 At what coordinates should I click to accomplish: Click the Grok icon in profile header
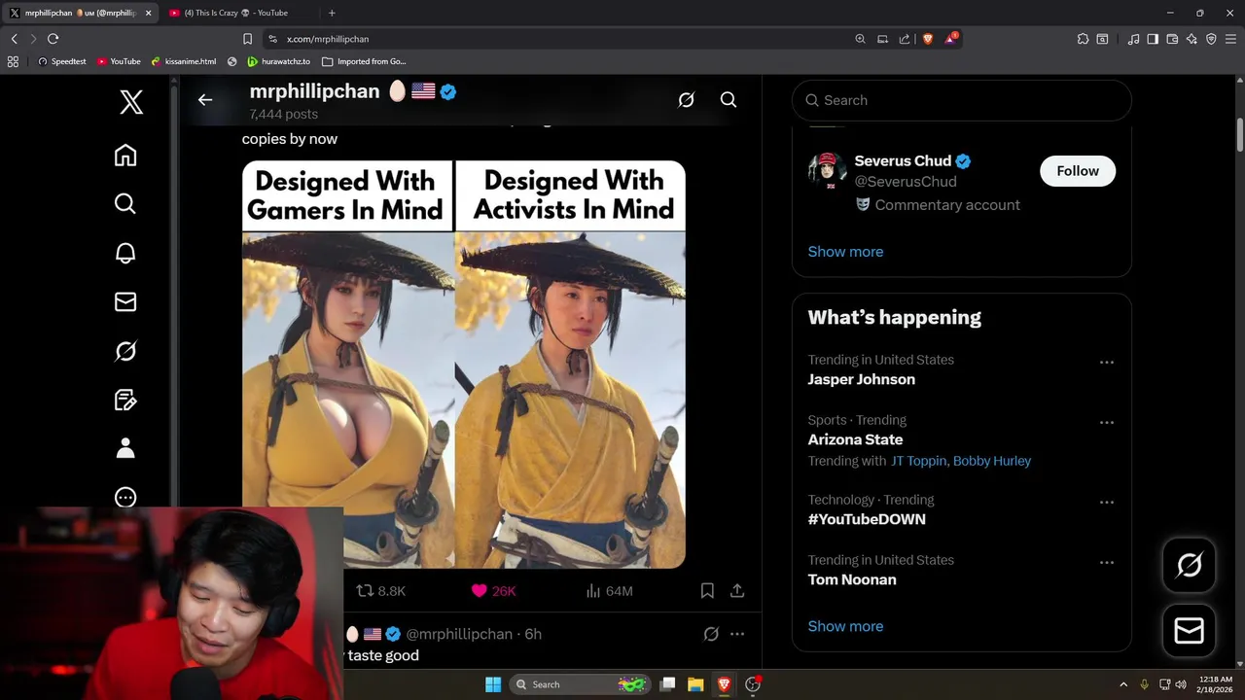(x=686, y=99)
